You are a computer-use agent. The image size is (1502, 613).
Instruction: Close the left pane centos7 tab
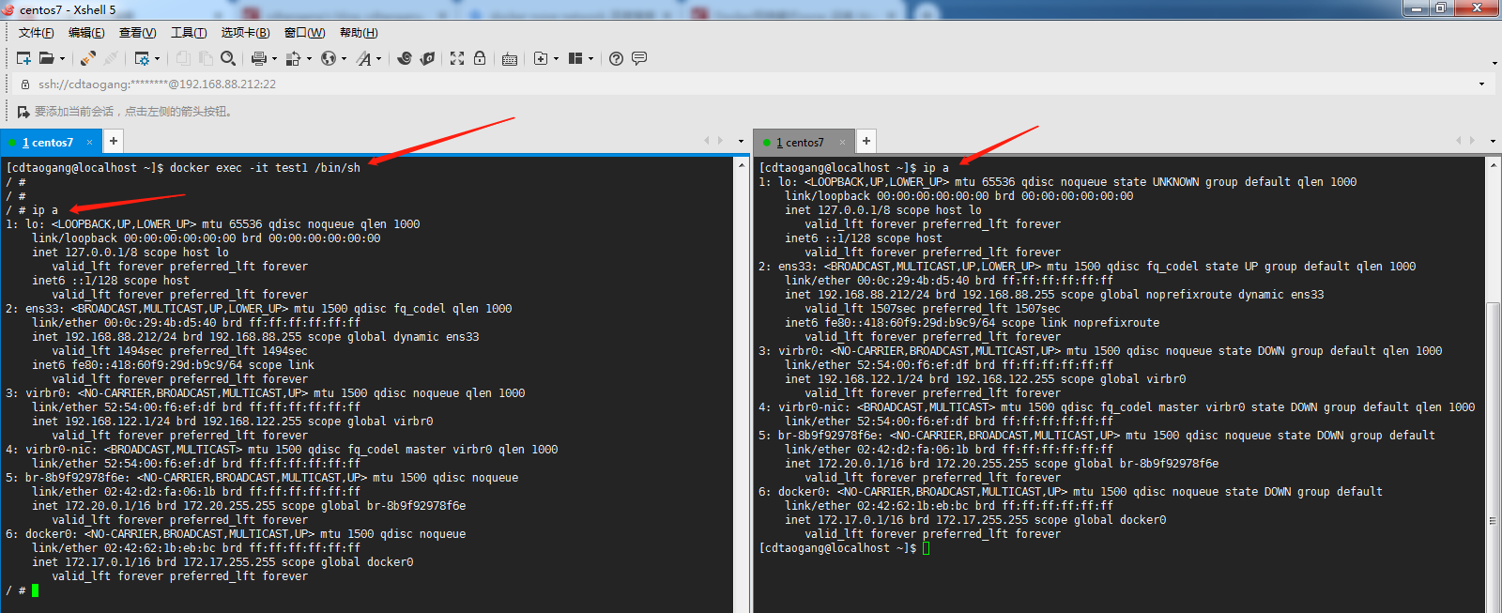[90, 143]
